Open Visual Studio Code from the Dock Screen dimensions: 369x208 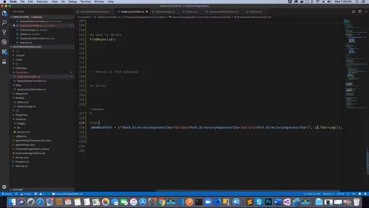(x=180, y=202)
